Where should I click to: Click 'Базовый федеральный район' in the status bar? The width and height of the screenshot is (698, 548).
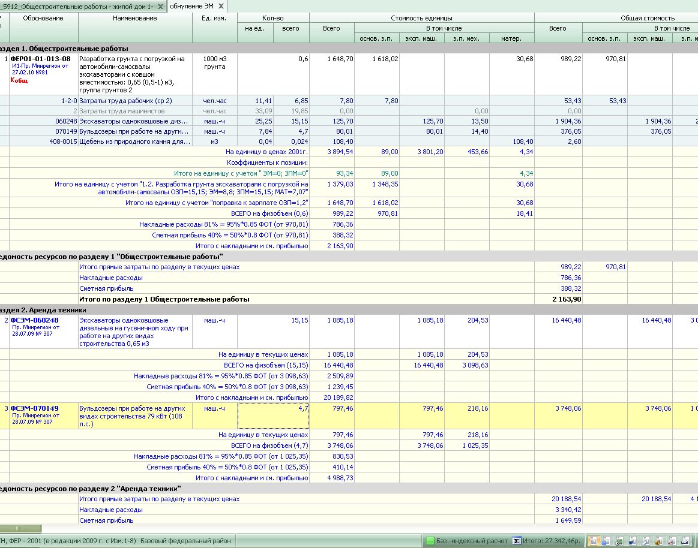tap(185, 541)
